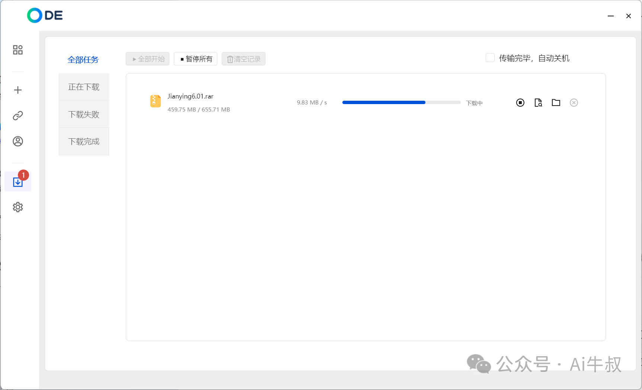Screen dimensions: 642x390
Task: Open the settings gear icon
Action: pyautogui.click(x=17, y=207)
